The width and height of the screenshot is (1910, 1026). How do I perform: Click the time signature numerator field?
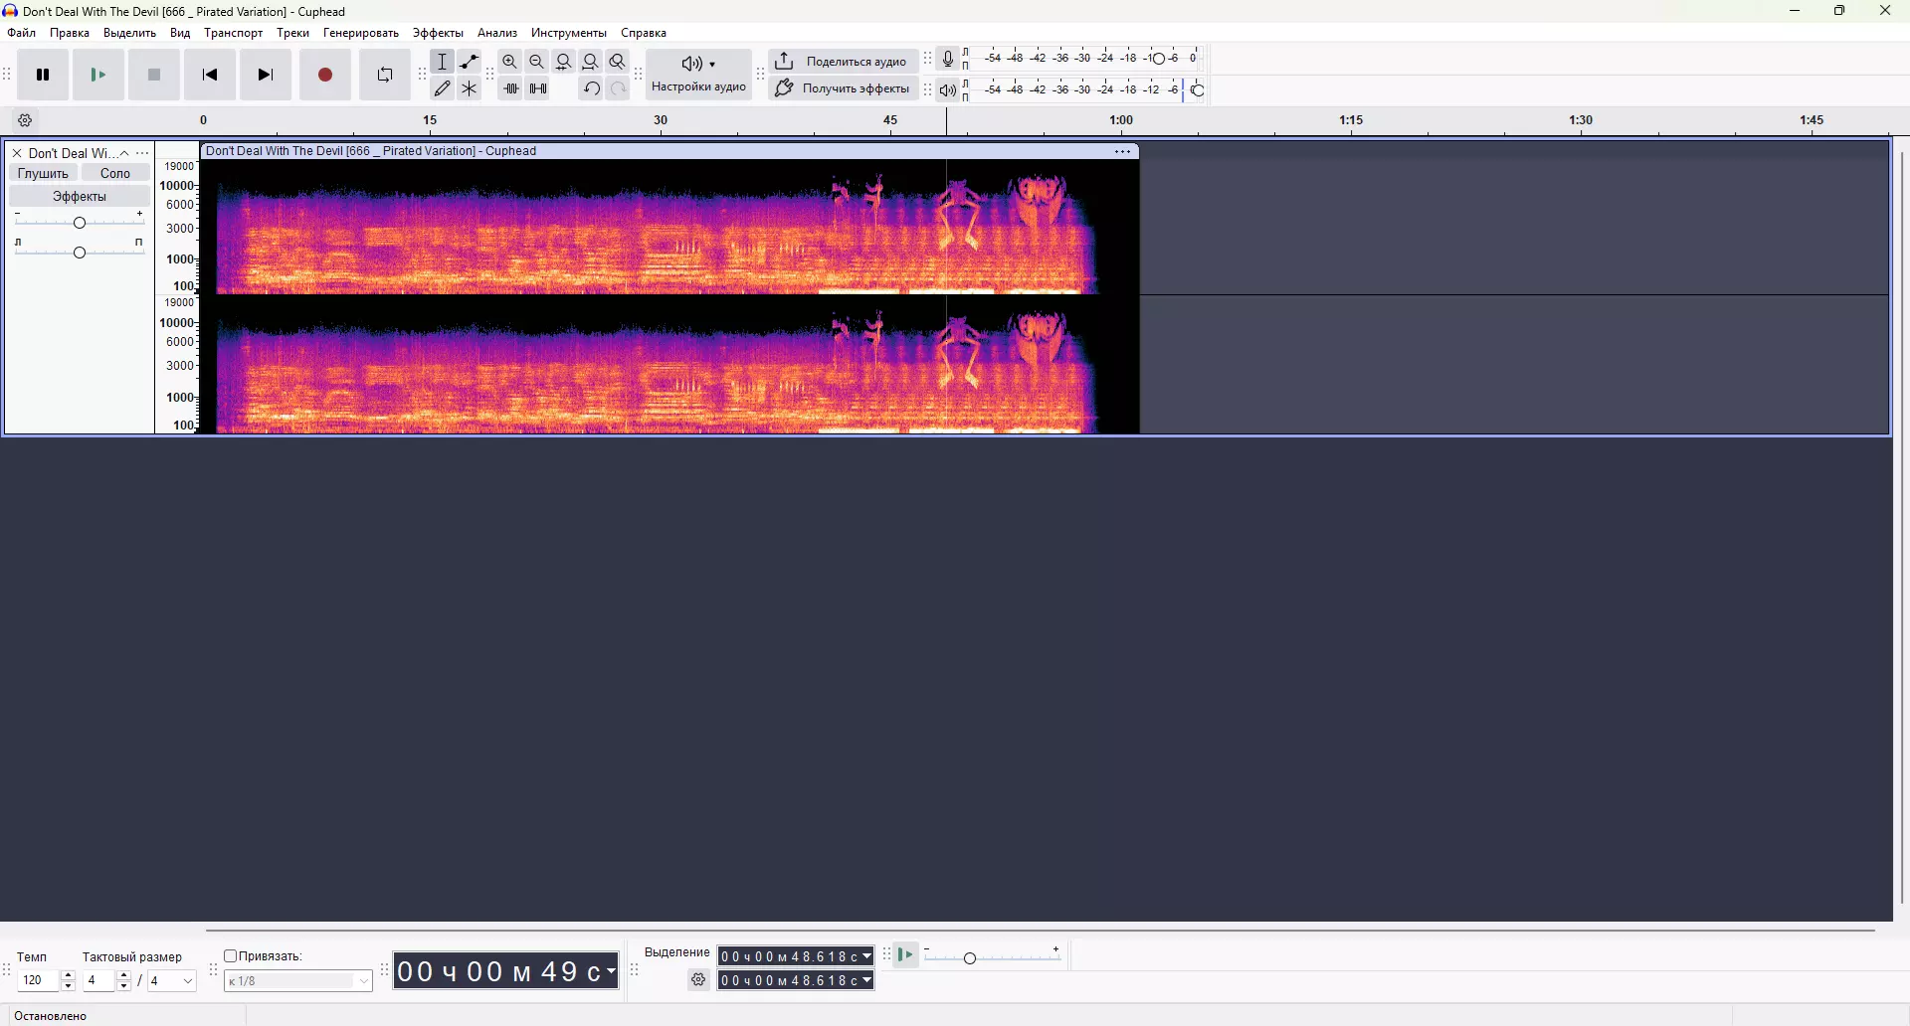click(x=99, y=981)
